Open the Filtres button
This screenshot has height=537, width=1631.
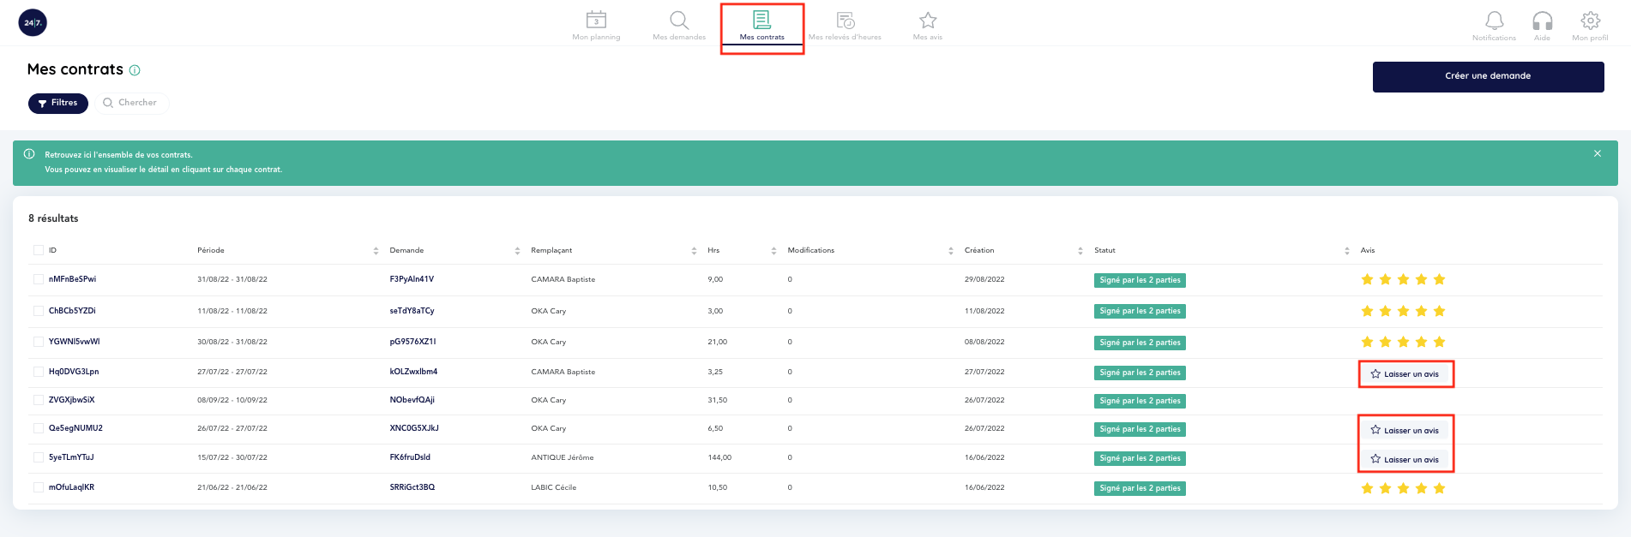coord(58,103)
